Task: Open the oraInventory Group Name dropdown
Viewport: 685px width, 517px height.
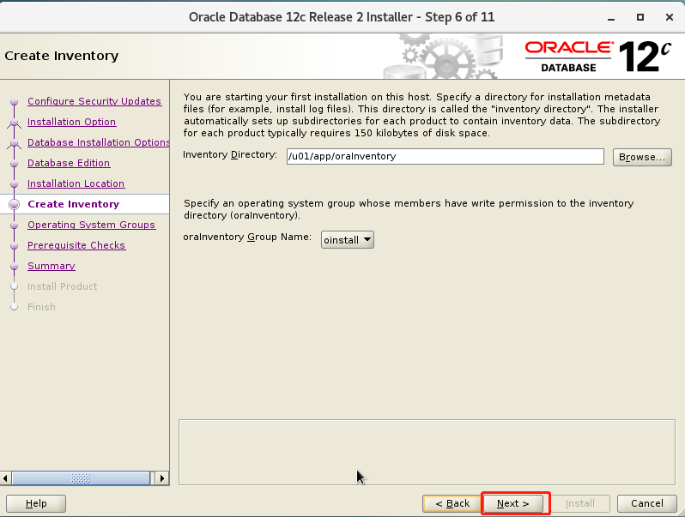Action: [x=348, y=239]
